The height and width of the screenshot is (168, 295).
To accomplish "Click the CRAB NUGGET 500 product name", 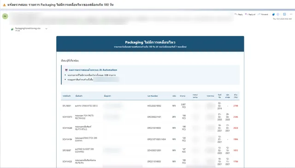I will click(84, 151).
